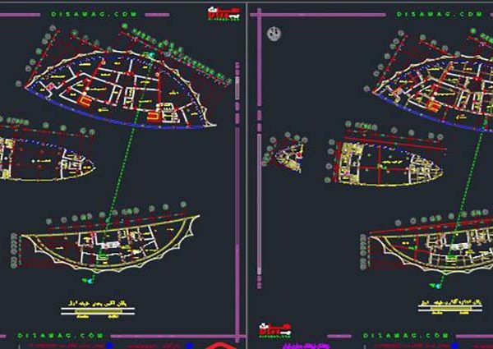Select the right orange square in upper-left plan
This screenshot has width=493, height=349.
[152, 117]
